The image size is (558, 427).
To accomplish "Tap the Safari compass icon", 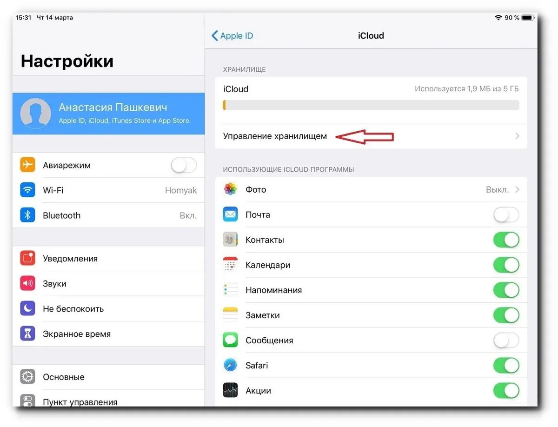I will coord(230,365).
